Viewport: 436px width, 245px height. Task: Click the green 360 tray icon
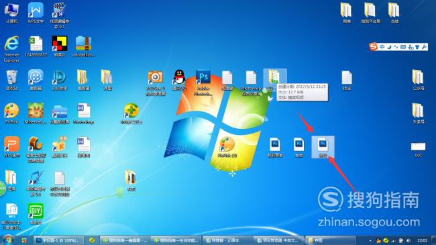tap(386, 240)
